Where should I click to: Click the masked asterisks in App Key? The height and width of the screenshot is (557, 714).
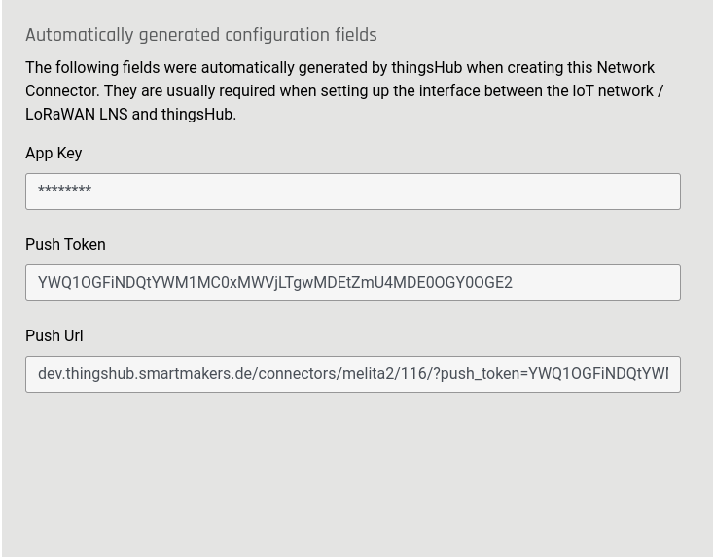64,191
